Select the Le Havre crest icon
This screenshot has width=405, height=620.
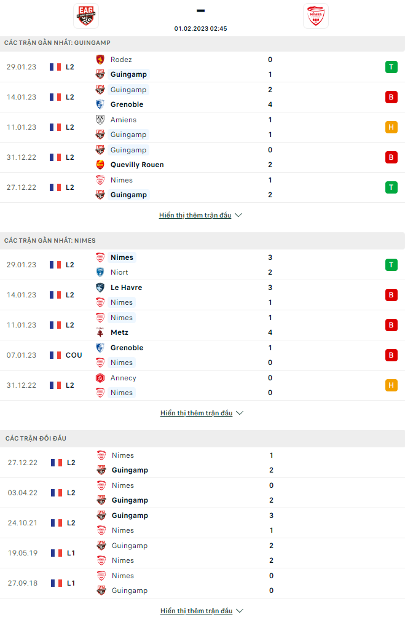point(100,288)
